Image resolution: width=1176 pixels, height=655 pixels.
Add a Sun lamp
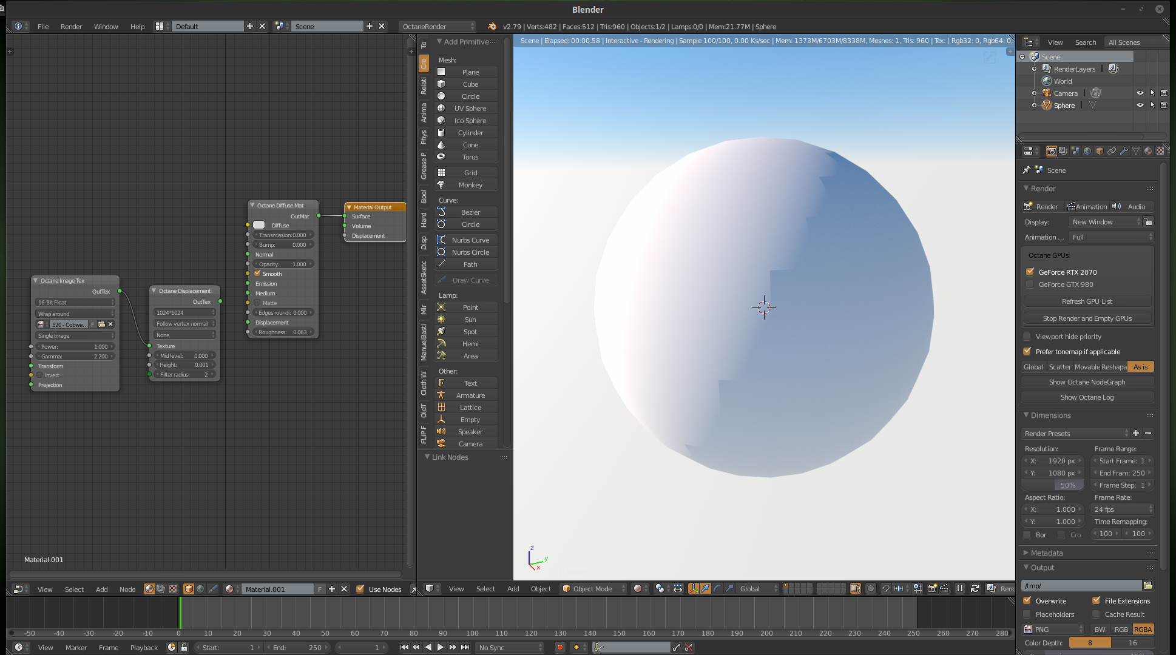pos(470,320)
